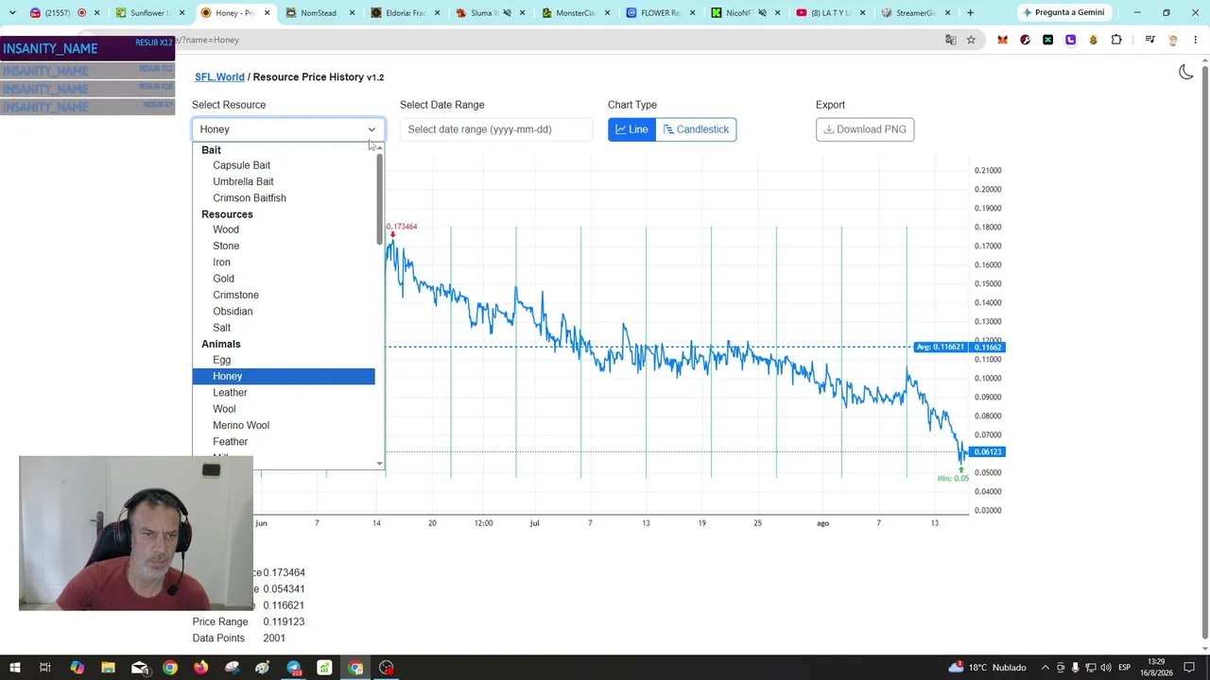
Task: Switch to the Sunflower Land tab
Action: click(149, 13)
